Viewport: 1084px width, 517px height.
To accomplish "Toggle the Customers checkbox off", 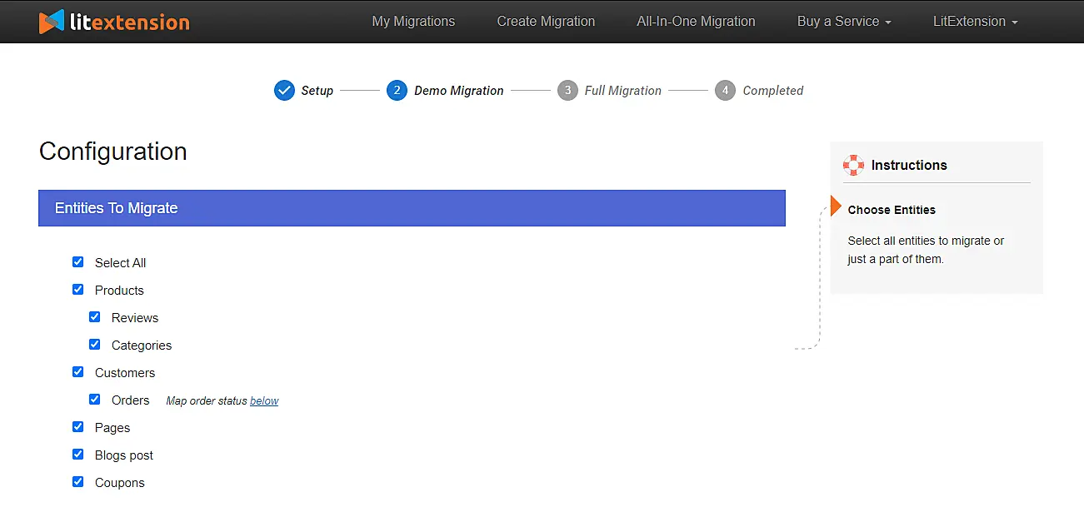I will [77, 371].
